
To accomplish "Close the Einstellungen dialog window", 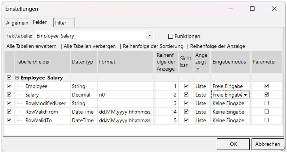I will click(x=274, y=9).
